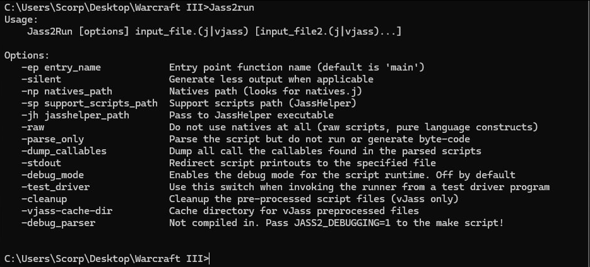
Task: Click the '-np natives_path' option text
Action: point(66,91)
